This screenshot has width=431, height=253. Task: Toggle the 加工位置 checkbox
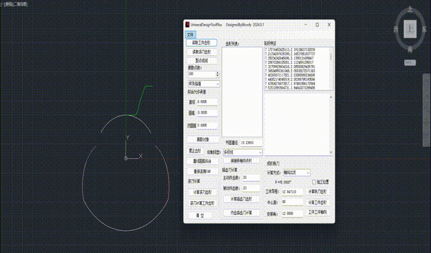314,182
